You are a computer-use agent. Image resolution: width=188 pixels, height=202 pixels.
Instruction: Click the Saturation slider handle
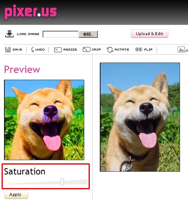(62, 182)
